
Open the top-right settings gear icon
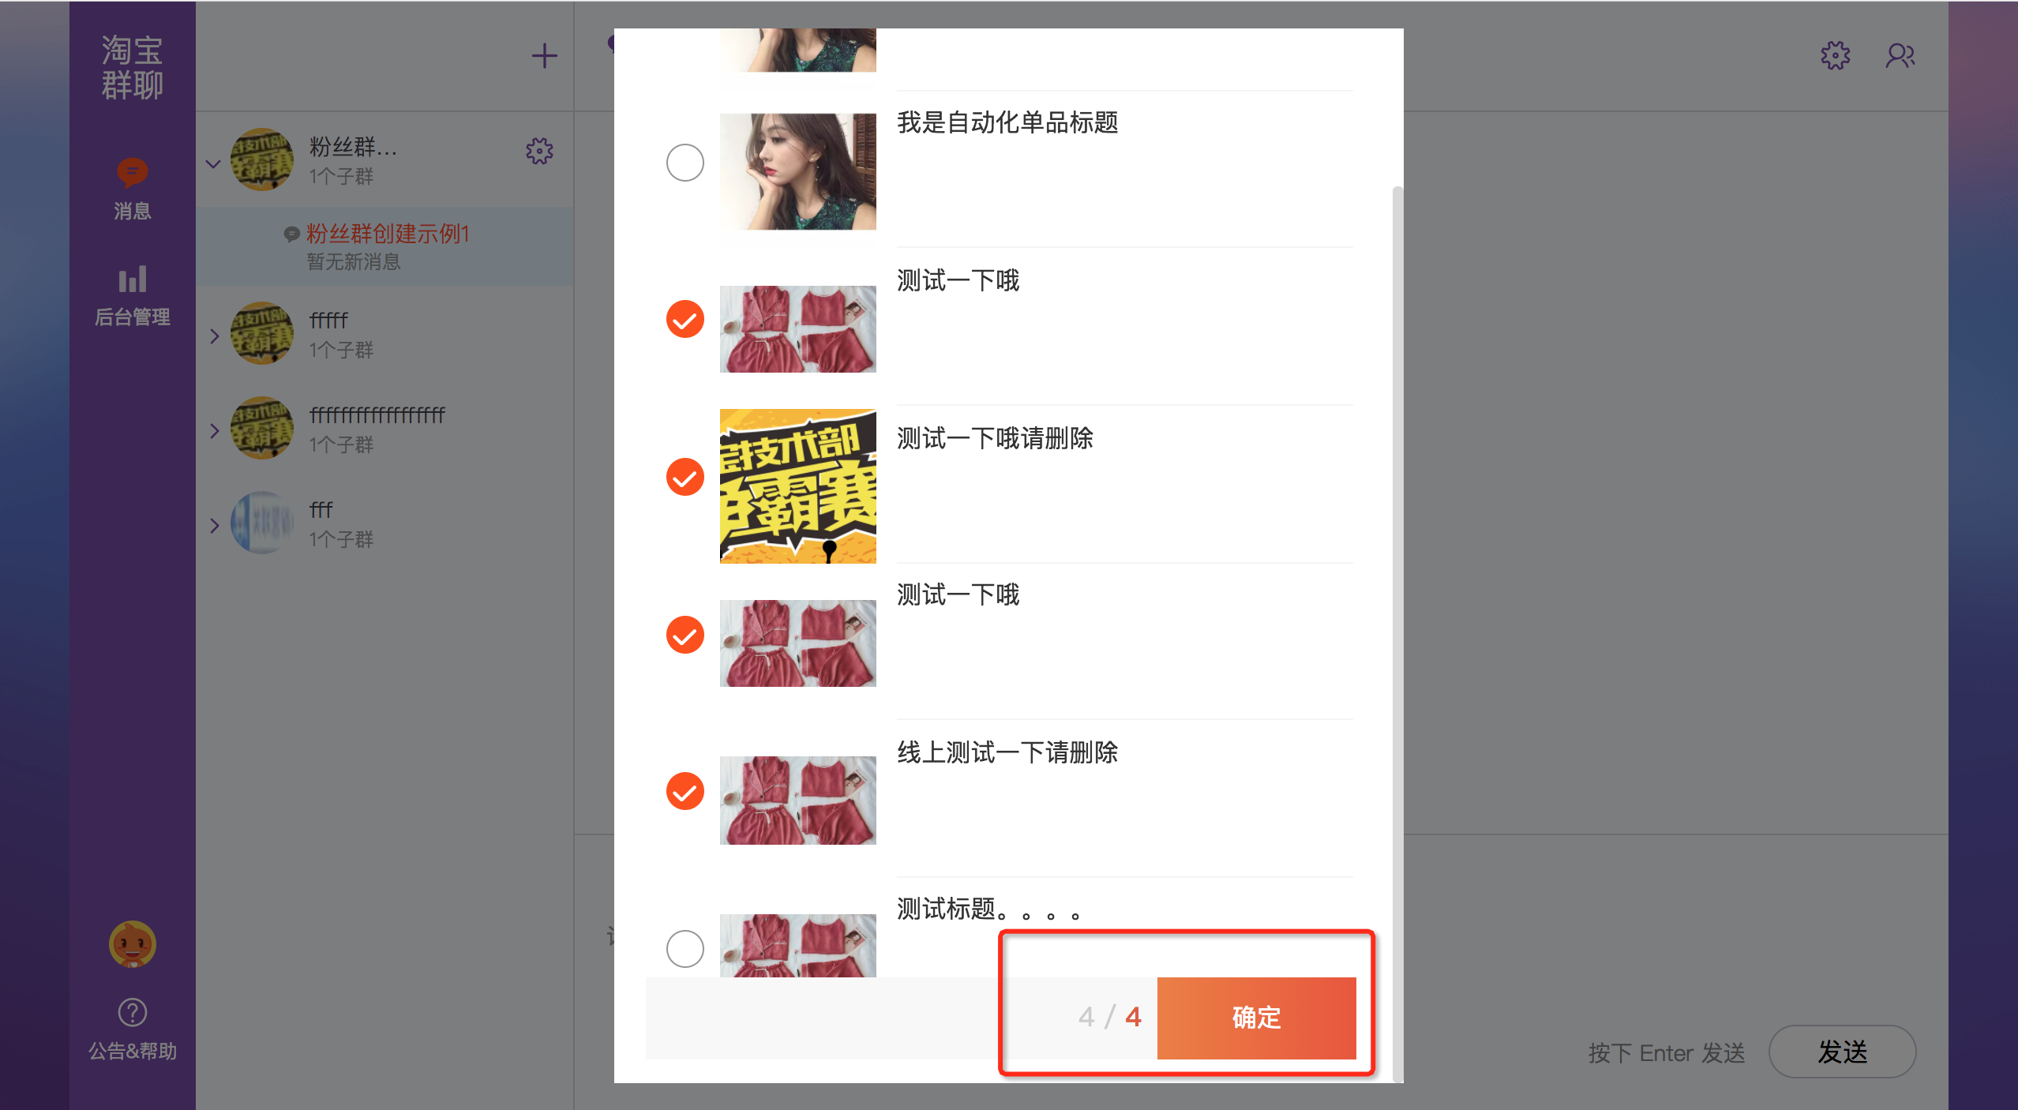1835,55
